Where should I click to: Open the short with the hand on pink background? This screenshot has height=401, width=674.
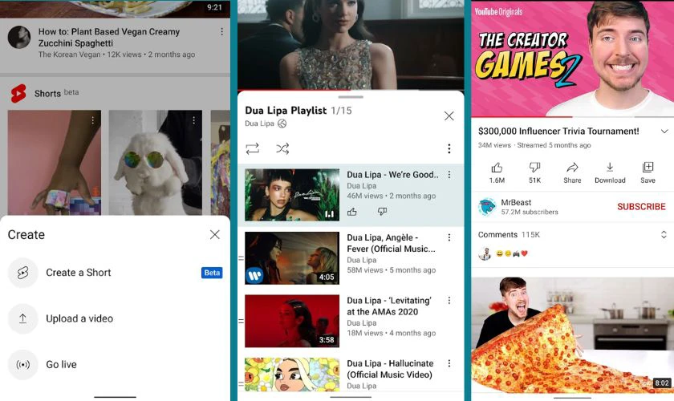coord(55,163)
